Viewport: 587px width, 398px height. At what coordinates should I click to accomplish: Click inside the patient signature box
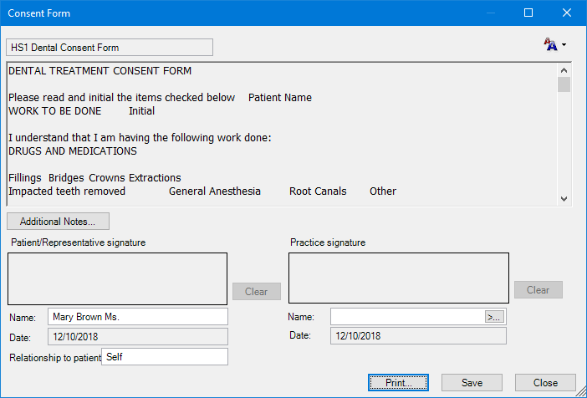117,278
